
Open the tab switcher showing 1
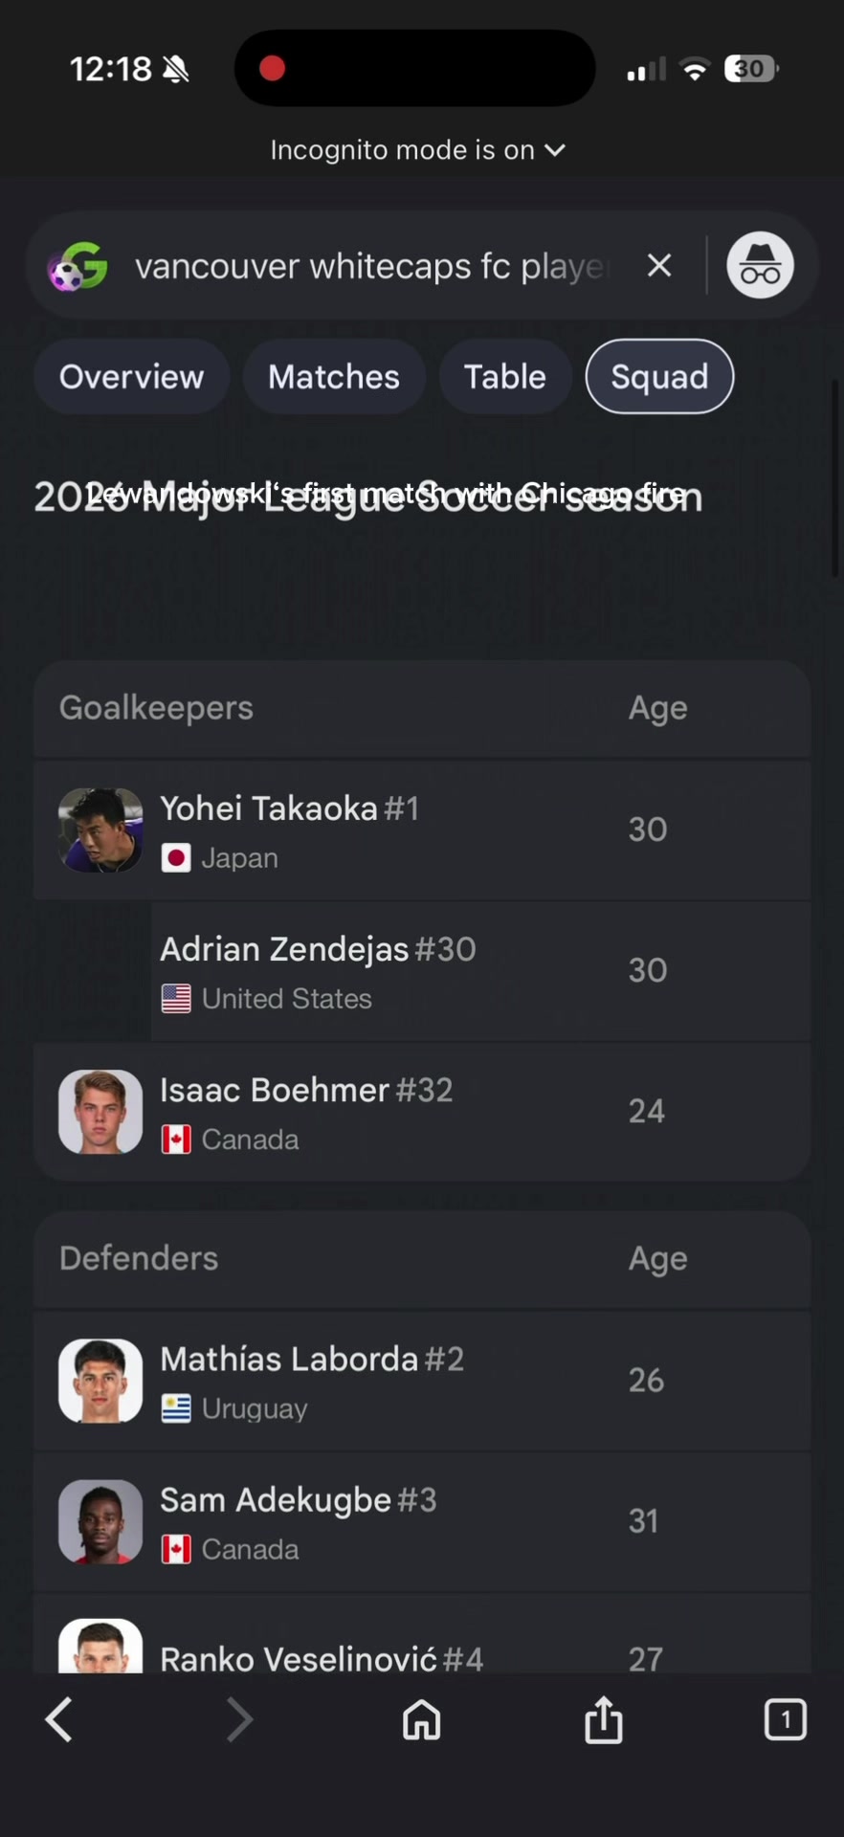[785, 1719]
